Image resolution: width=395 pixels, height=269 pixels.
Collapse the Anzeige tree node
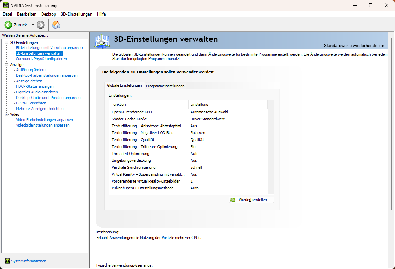click(x=7, y=65)
